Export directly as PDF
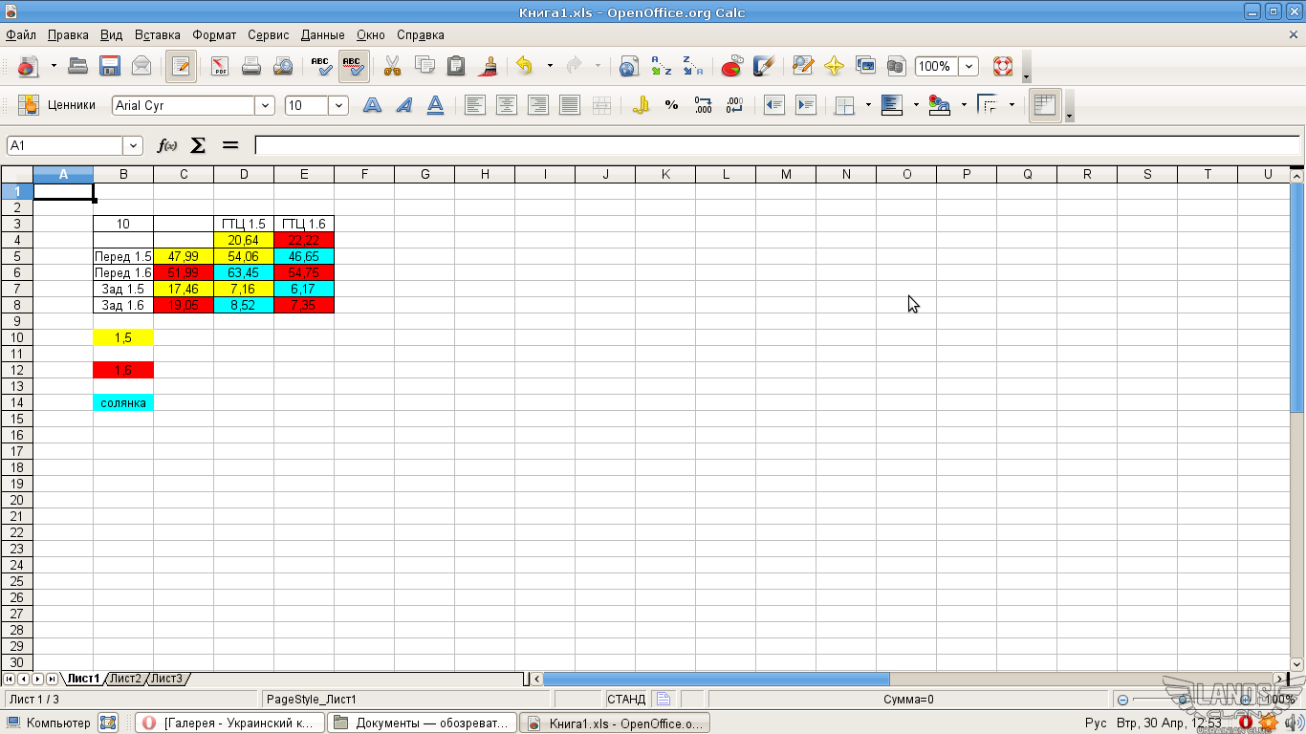Screen dimensions: 1306x734 tap(220, 66)
